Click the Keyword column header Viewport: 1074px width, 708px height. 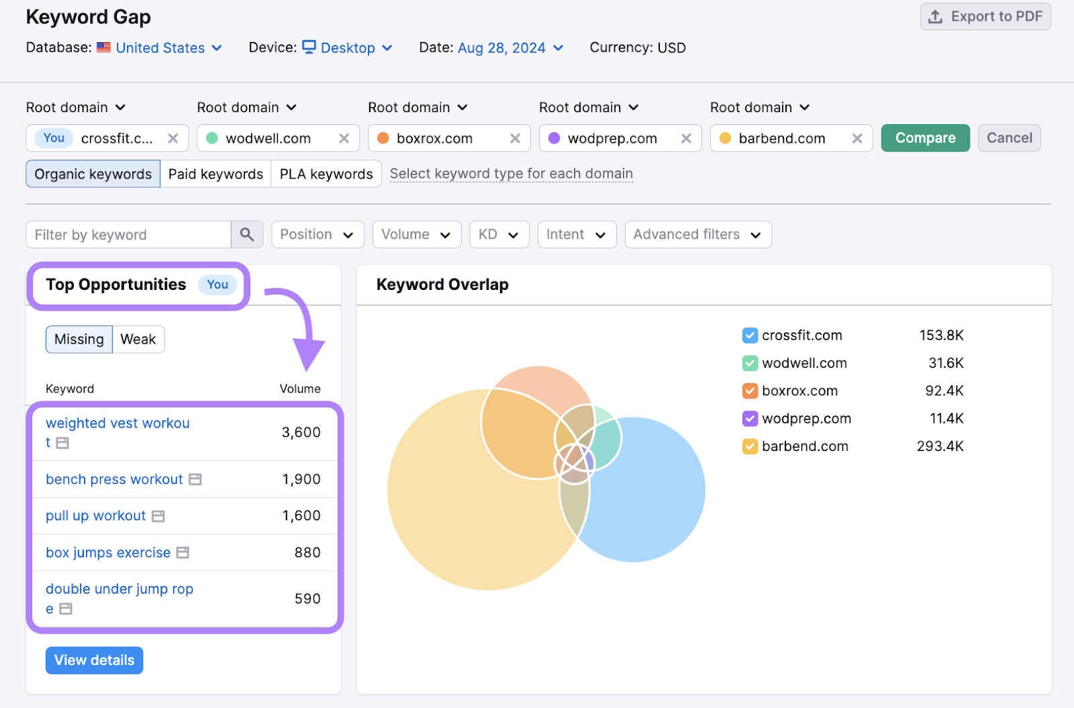(x=70, y=389)
